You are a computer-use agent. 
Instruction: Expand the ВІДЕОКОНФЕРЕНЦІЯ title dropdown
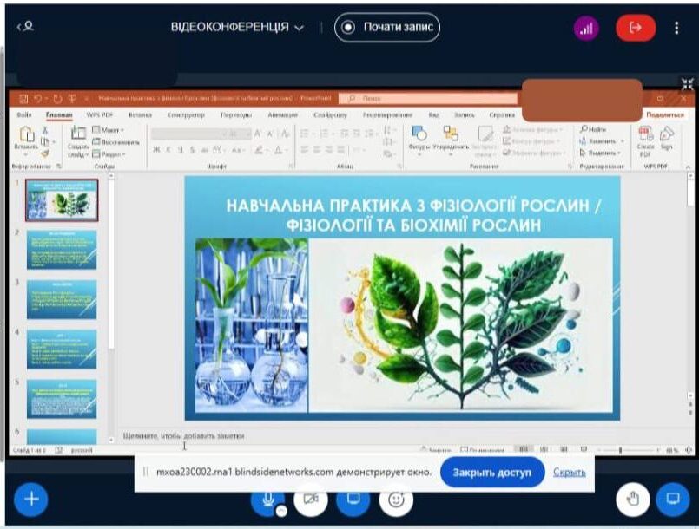pos(238,28)
